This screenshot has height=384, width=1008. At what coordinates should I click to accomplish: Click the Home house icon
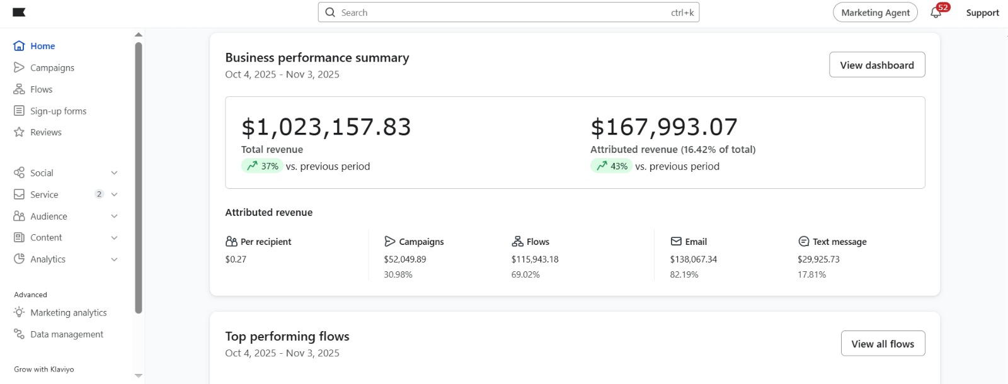pos(20,46)
